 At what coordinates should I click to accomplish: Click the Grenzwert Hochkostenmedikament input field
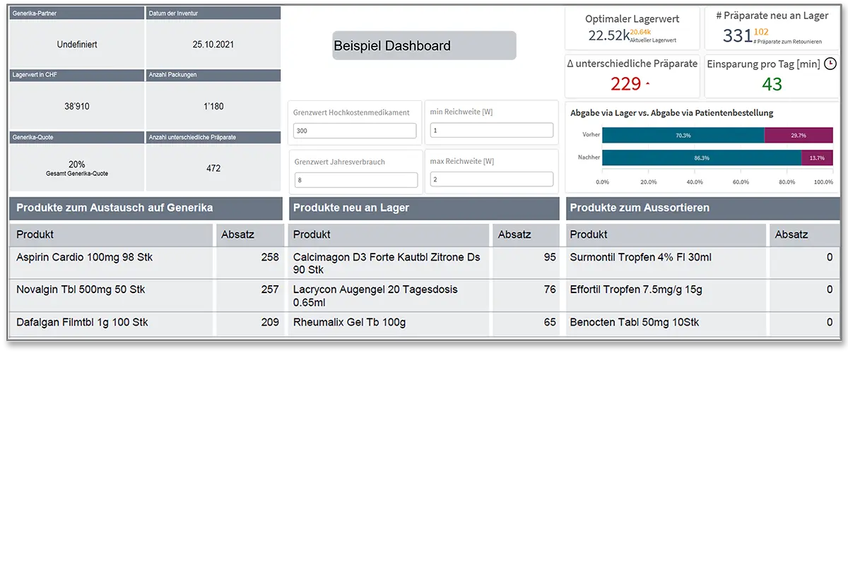[x=355, y=131]
